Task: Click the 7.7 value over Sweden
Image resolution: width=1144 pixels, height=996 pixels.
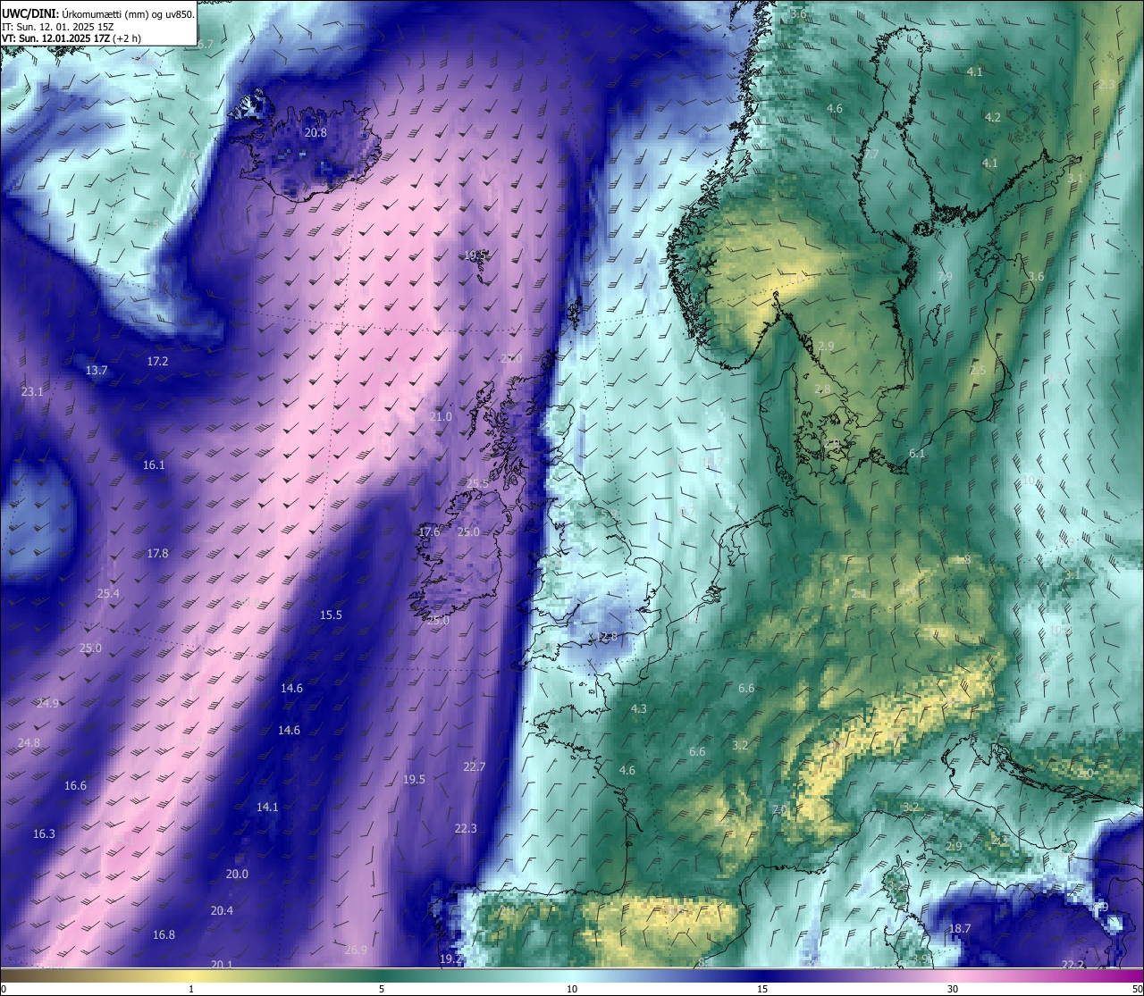Action: (871, 155)
